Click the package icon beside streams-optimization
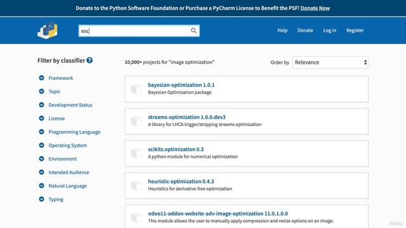 [136, 121]
